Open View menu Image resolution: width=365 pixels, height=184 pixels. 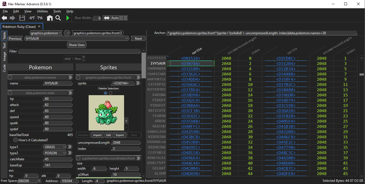coord(28,11)
